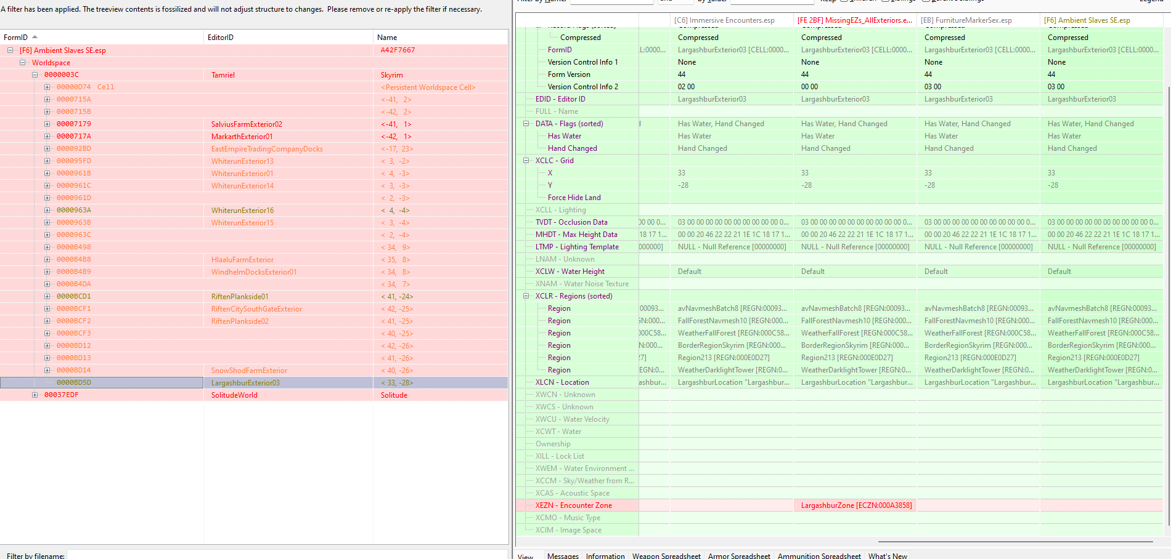Select the [FE 2BF] MissingEZs_AllExteriors column header
The image size is (1171, 559).
[x=855, y=20]
